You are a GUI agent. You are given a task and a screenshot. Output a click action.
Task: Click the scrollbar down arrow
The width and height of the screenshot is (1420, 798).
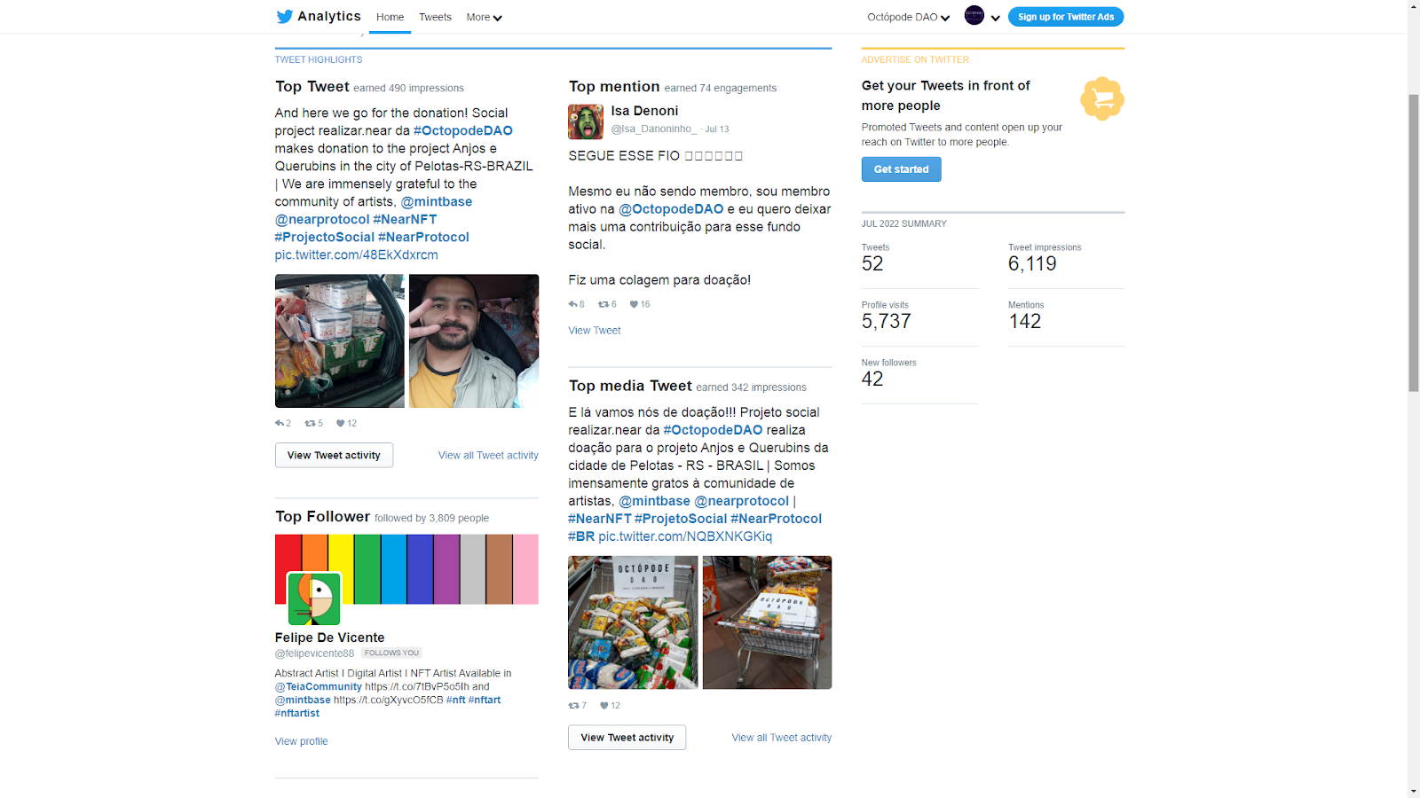tap(1414, 791)
